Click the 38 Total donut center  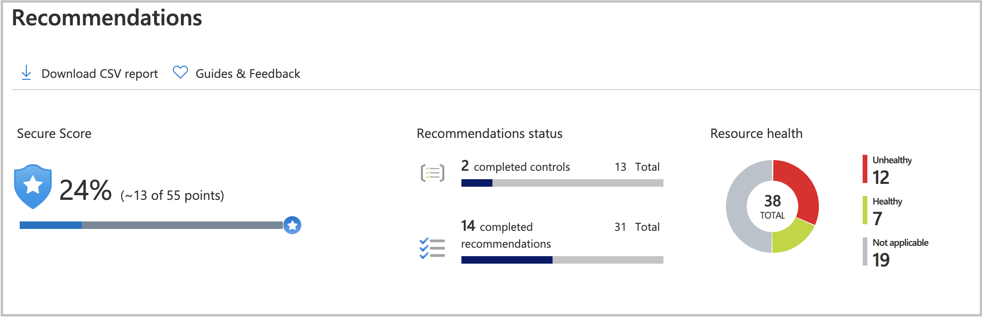click(x=772, y=206)
